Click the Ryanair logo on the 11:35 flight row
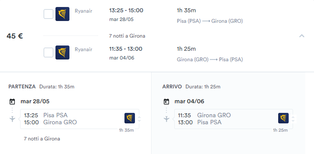 [62, 52]
